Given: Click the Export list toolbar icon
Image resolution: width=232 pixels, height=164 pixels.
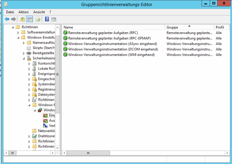Looking at the screenshot, I should click(x=38, y=19).
